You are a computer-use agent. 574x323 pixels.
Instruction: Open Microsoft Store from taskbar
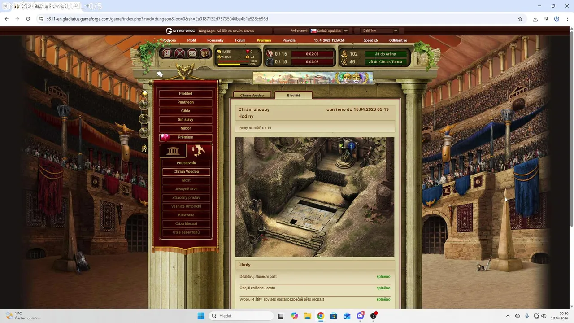pyautogui.click(x=334, y=316)
